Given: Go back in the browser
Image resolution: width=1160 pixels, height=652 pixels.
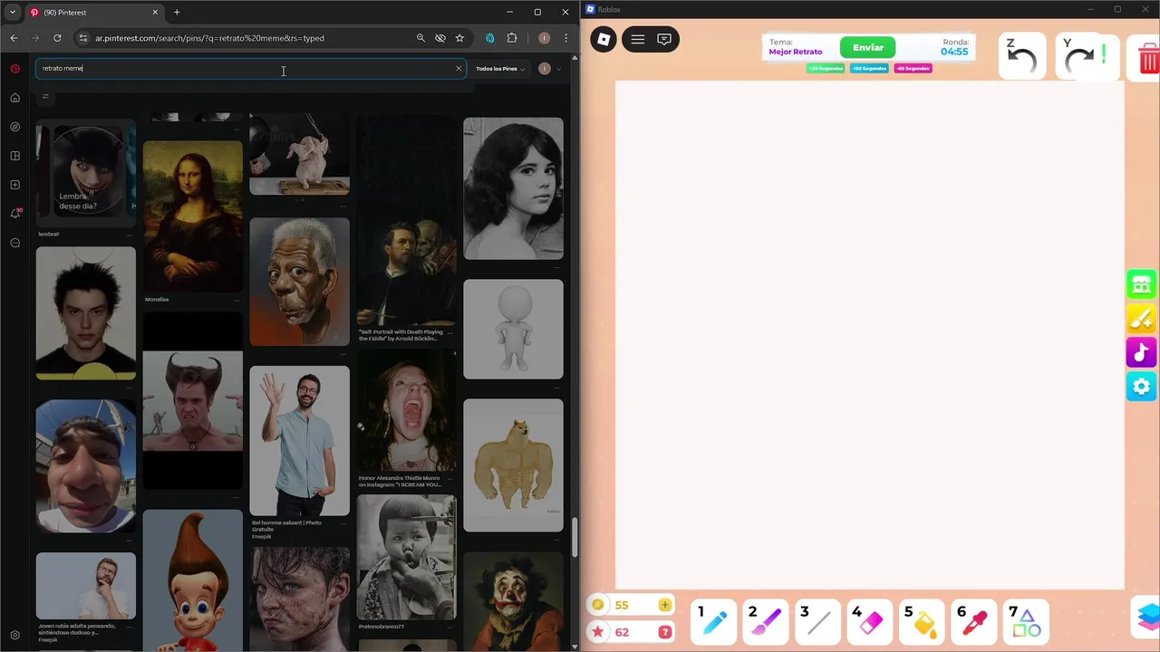Looking at the screenshot, I should click(14, 38).
